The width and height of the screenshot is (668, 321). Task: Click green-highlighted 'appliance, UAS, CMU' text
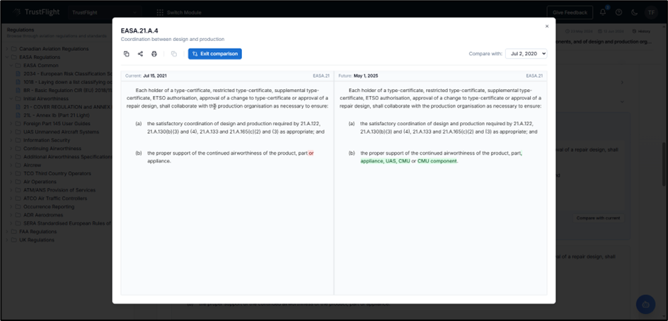pyautogui.click(x=385, y=161)
